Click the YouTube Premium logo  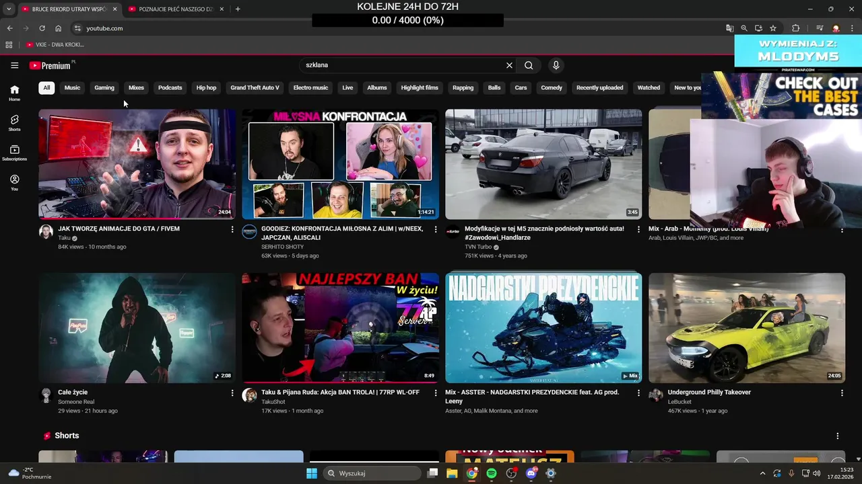pos(51,65)
